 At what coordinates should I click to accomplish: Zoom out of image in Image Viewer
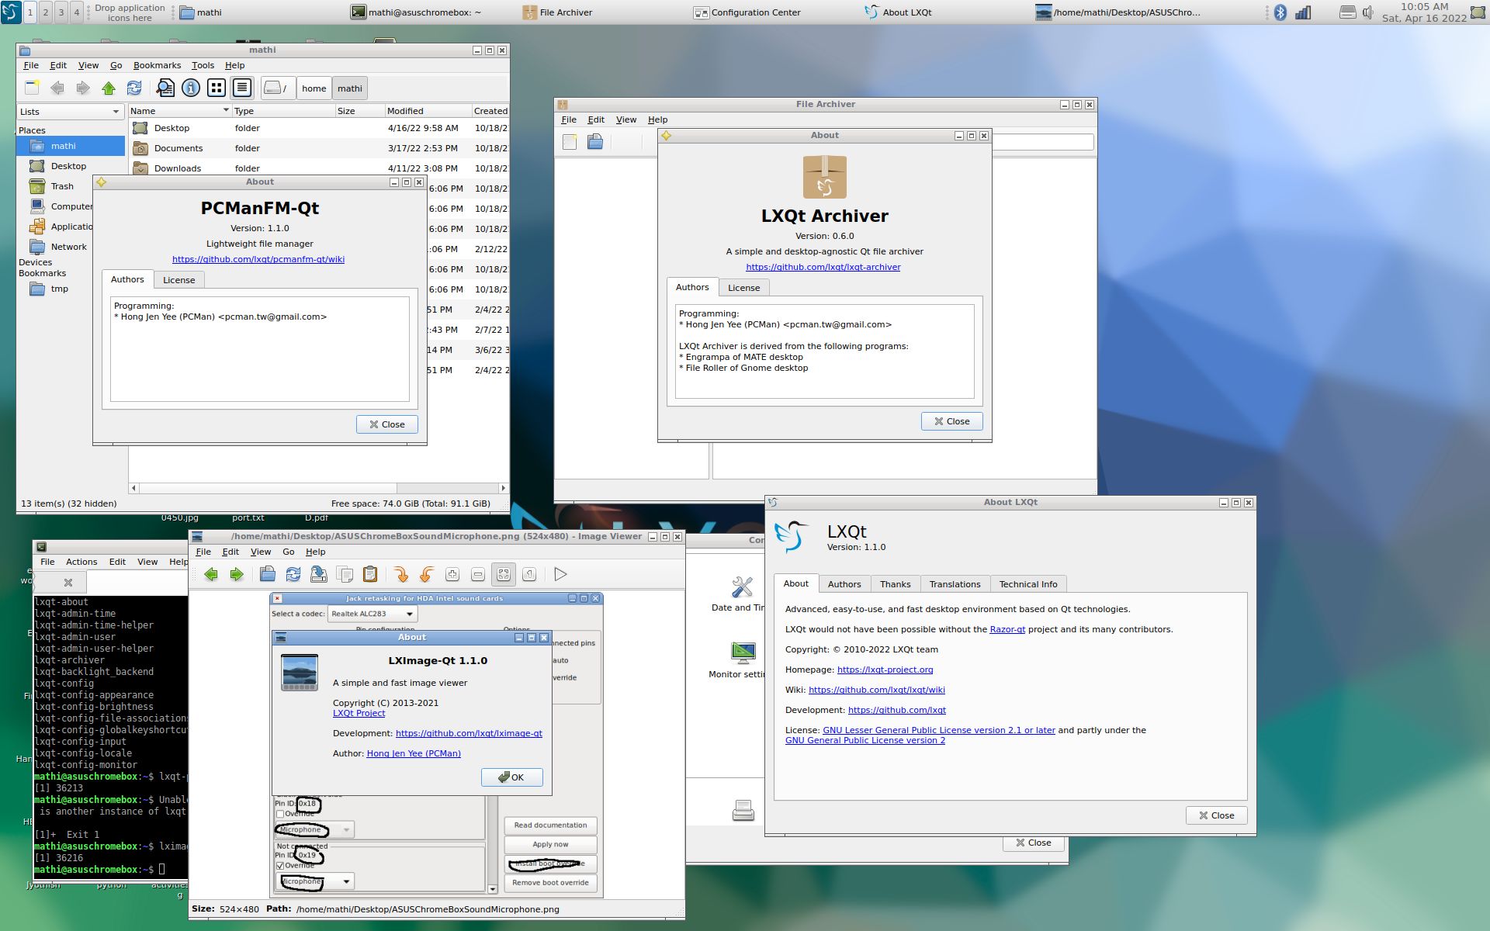[478, 574]
